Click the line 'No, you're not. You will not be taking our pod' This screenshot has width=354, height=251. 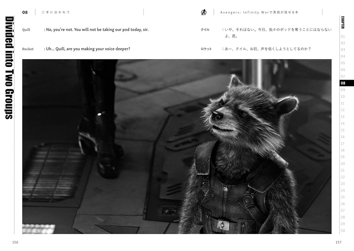(x=96, y=30)
